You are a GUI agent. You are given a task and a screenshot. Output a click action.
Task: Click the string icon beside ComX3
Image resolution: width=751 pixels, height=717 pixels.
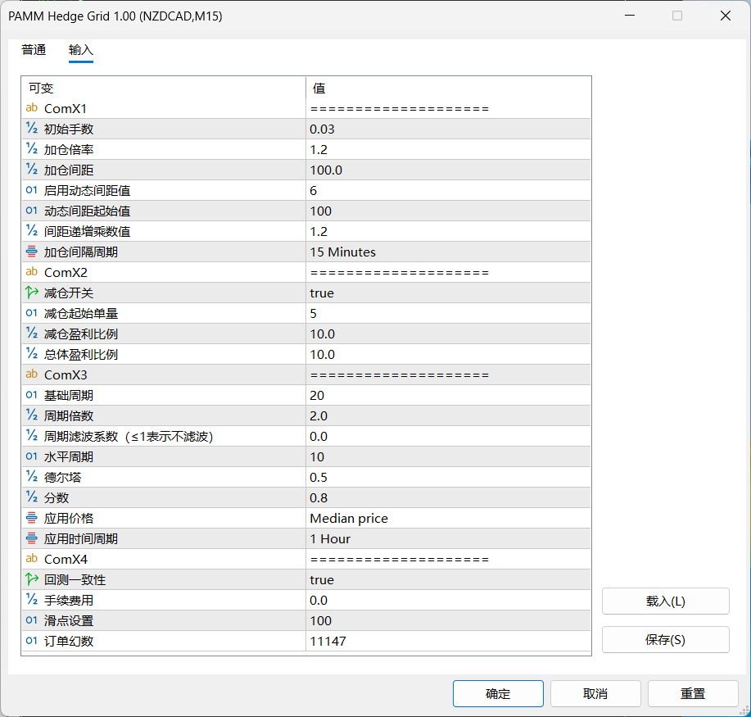coord(32,374)
